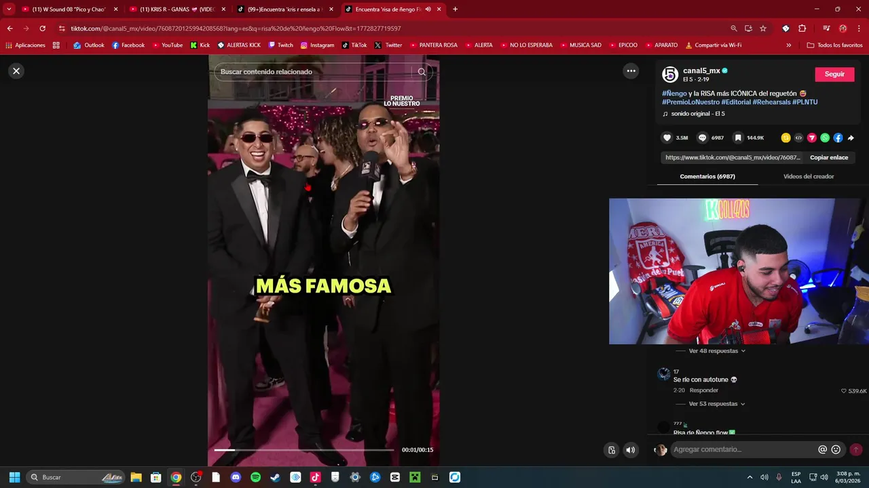Save video with the bookmark icon
The image size is (869, 488).
[738, 138]
